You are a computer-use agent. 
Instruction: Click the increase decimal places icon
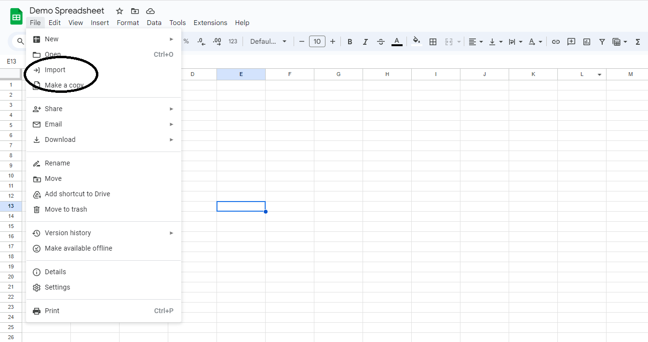[217, 42]
